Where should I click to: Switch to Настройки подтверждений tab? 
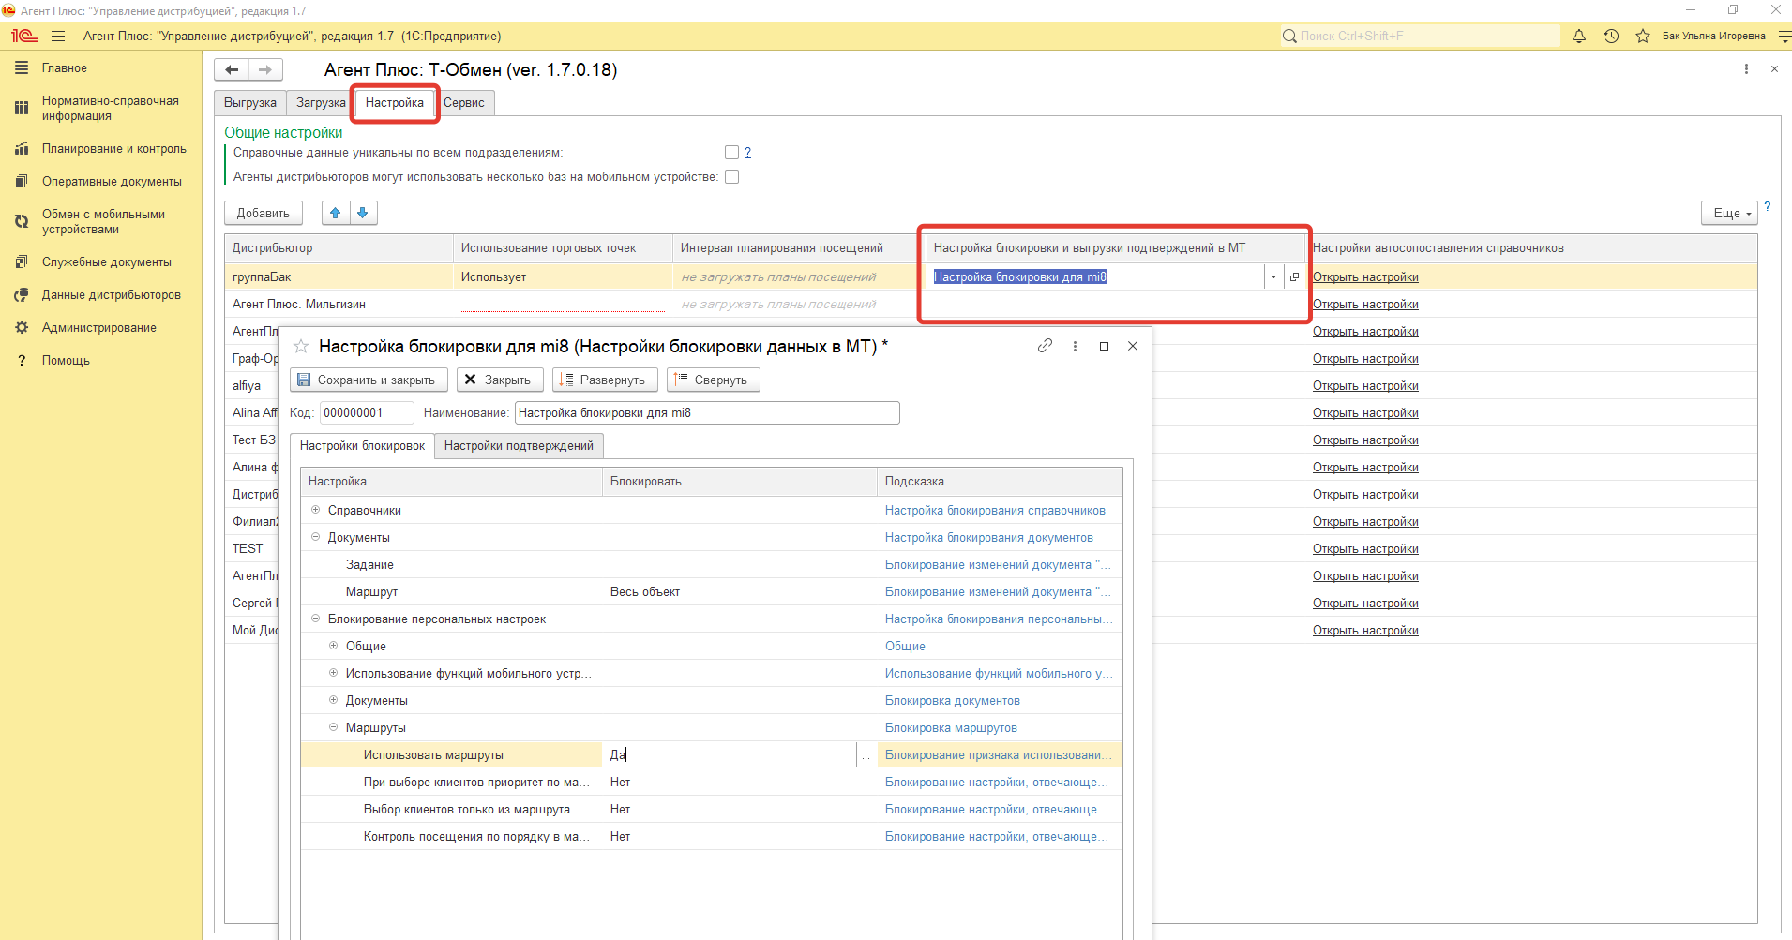519,446
